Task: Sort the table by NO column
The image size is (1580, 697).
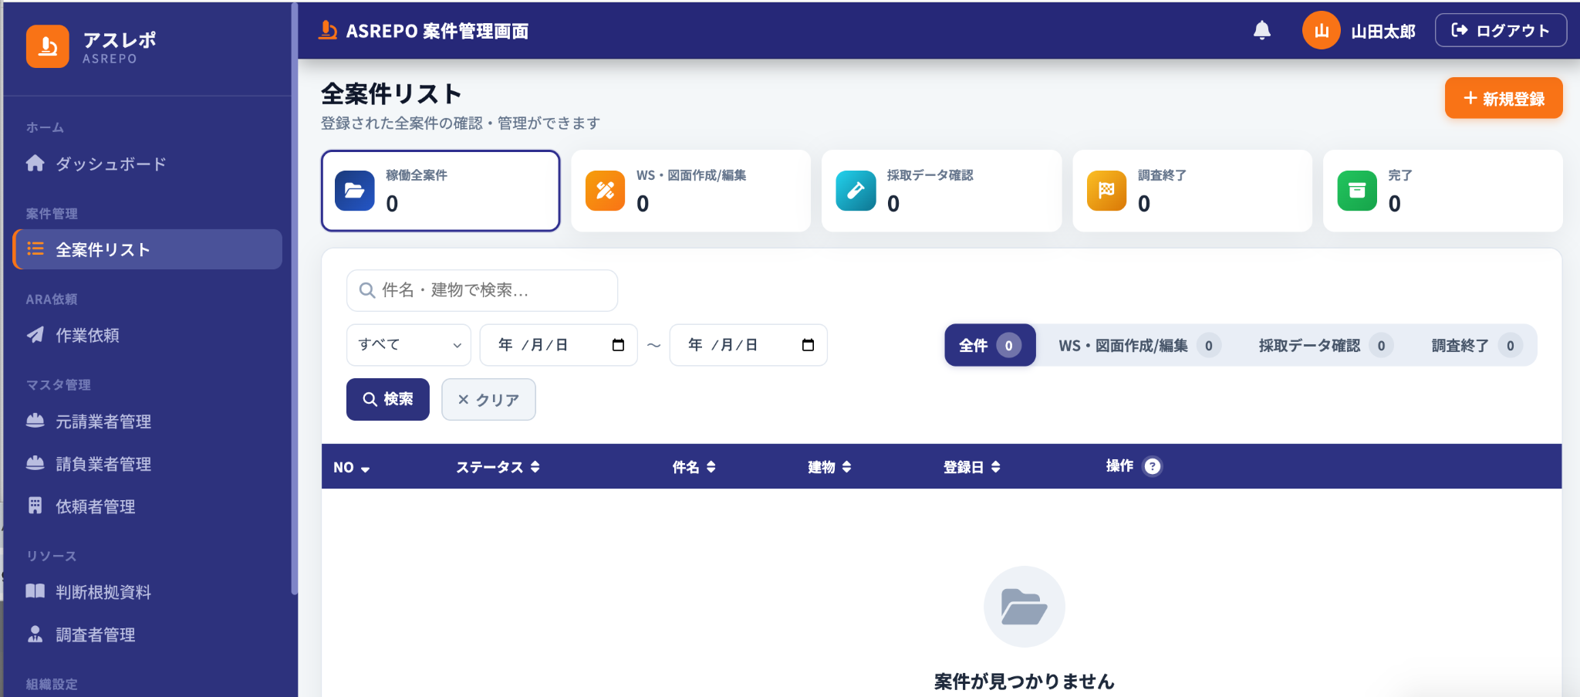Action: (x=352, y=467)
